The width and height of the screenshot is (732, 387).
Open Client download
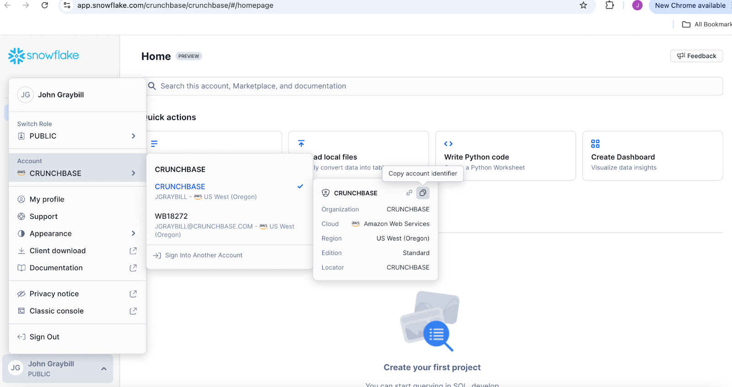(77, 251)
